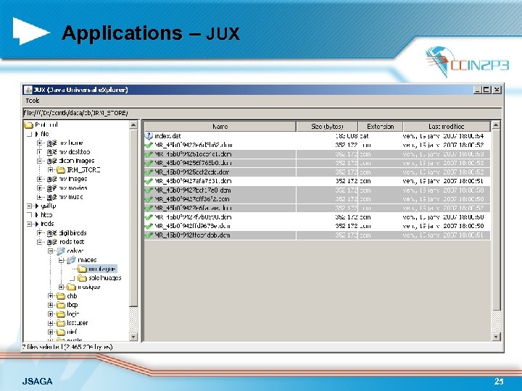Click the lbcp folder icon
Screen dimensions: 522x391
[61, 305]
